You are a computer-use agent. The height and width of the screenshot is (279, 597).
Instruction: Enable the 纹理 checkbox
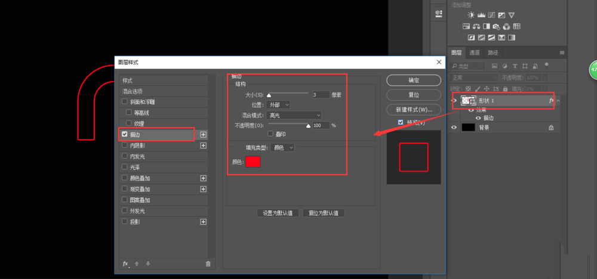pos(129,123)
